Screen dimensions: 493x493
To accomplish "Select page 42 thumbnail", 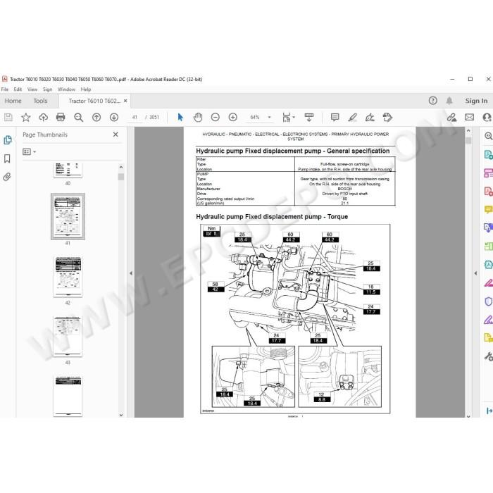I will tap(68, 277).
